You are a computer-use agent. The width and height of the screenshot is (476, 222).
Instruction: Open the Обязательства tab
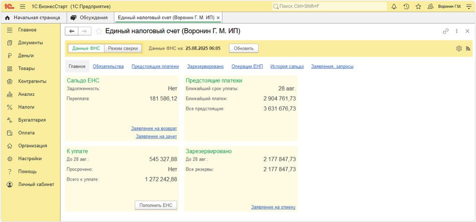108,66
